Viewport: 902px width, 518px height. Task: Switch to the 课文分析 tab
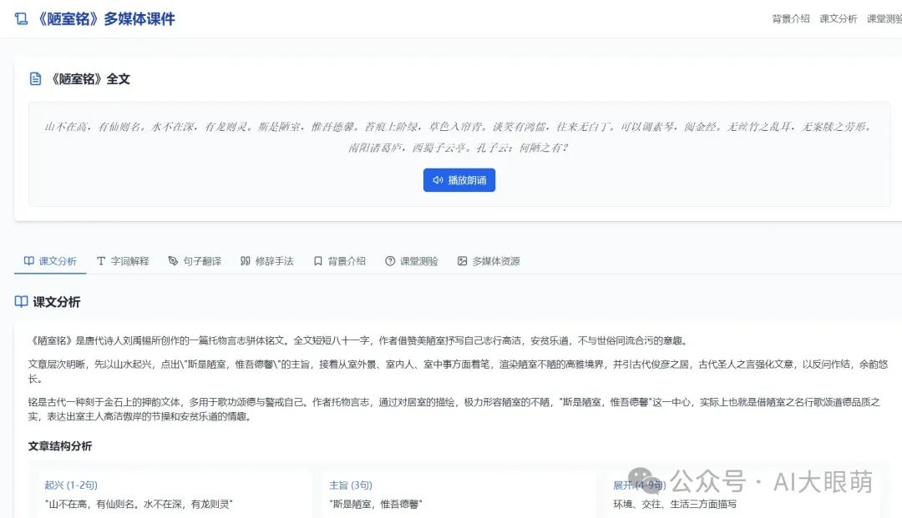click(50, 261)
